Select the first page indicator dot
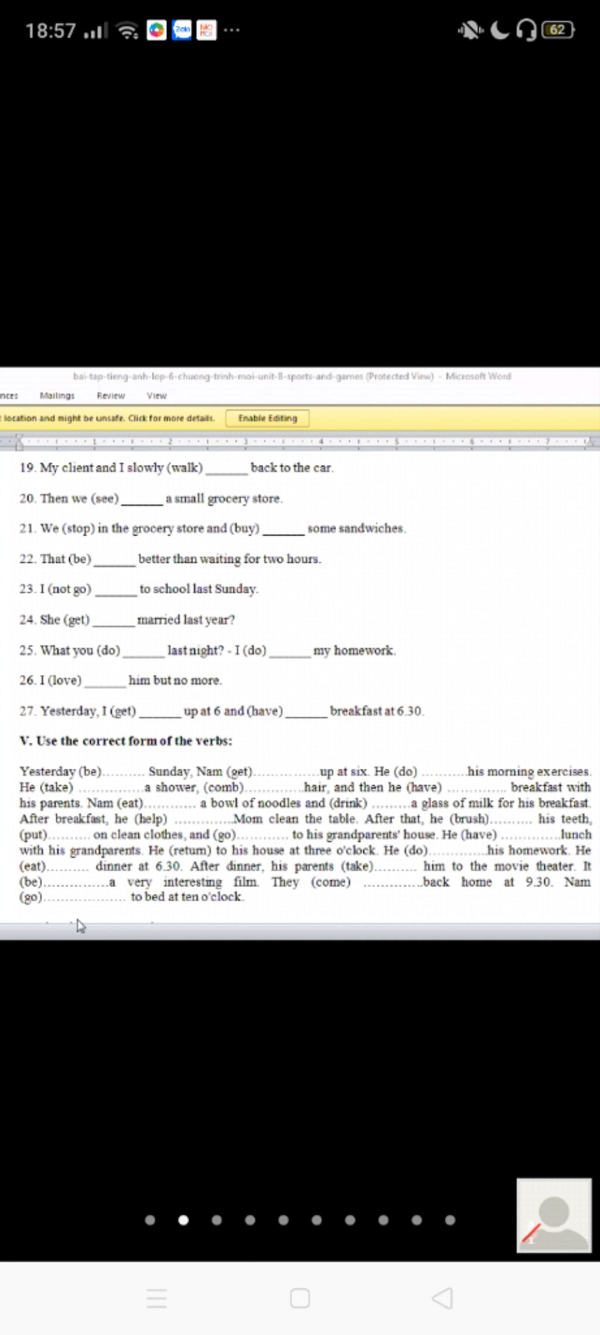The image size is (600, 1335). (150, 1220)
